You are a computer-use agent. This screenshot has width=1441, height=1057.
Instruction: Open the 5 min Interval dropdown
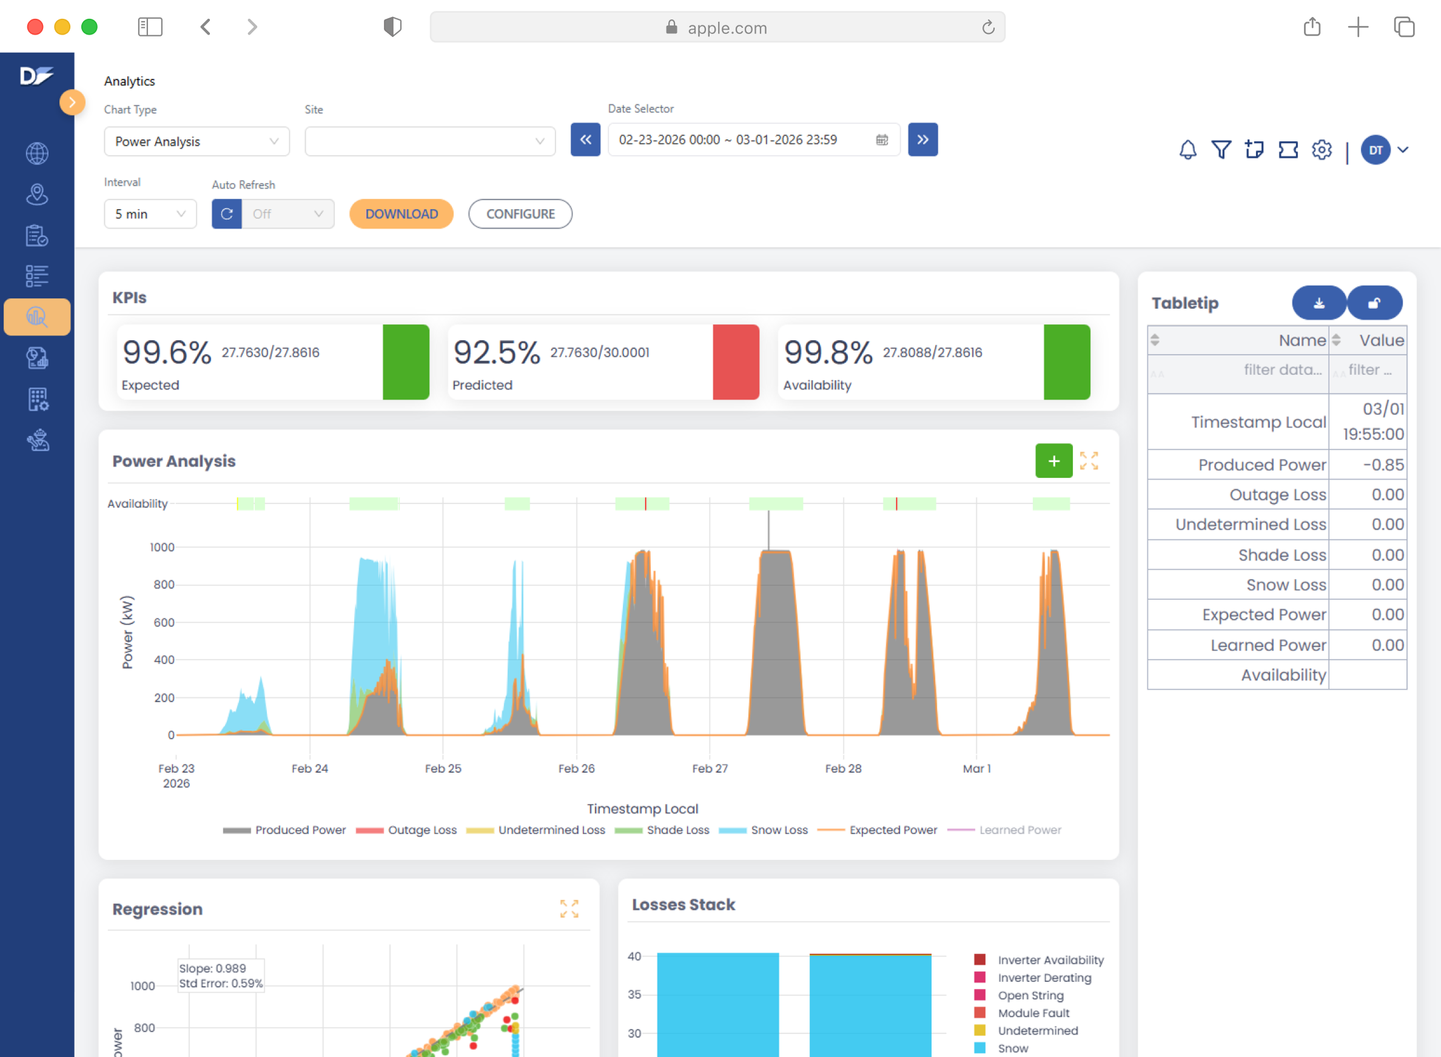click(150, 214)
